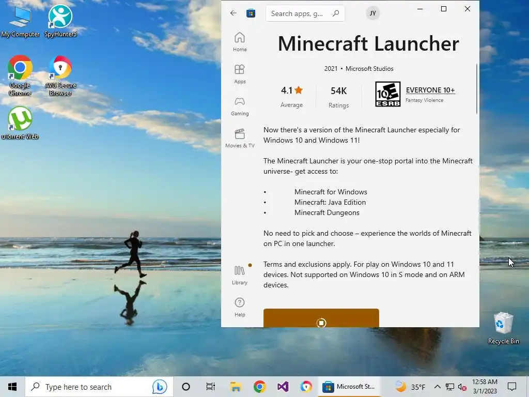Click the Minecraft Launcher title heading

pos(368,43)
